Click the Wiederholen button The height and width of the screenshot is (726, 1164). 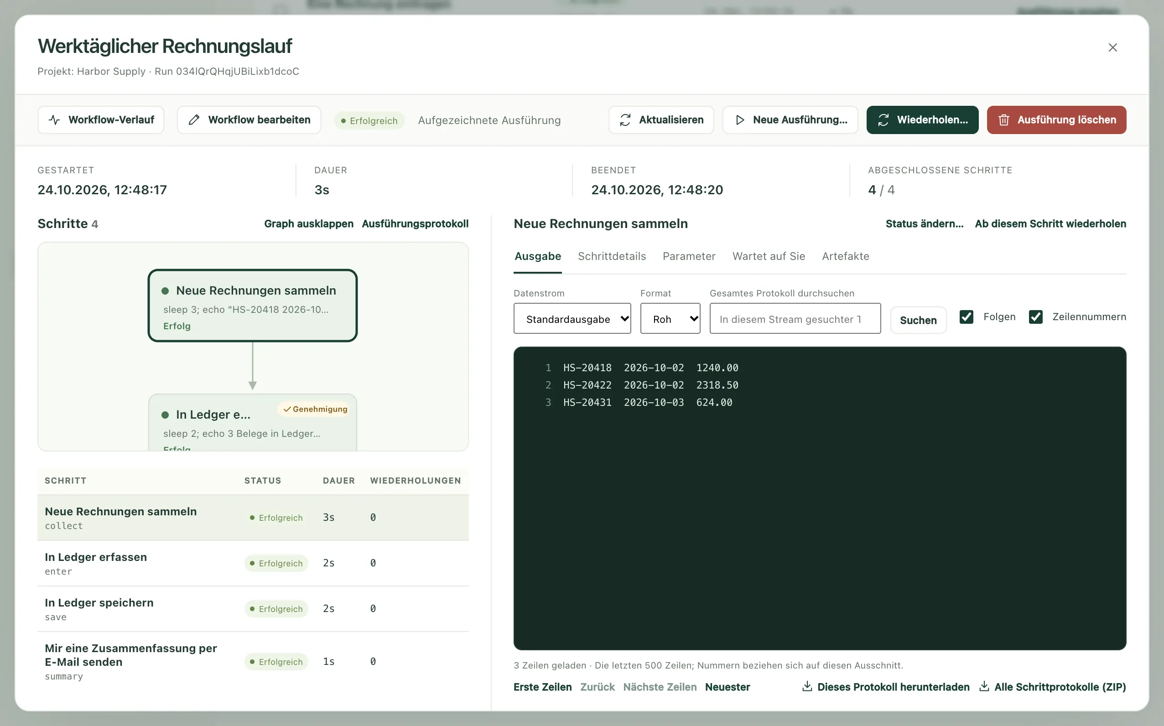922,119
